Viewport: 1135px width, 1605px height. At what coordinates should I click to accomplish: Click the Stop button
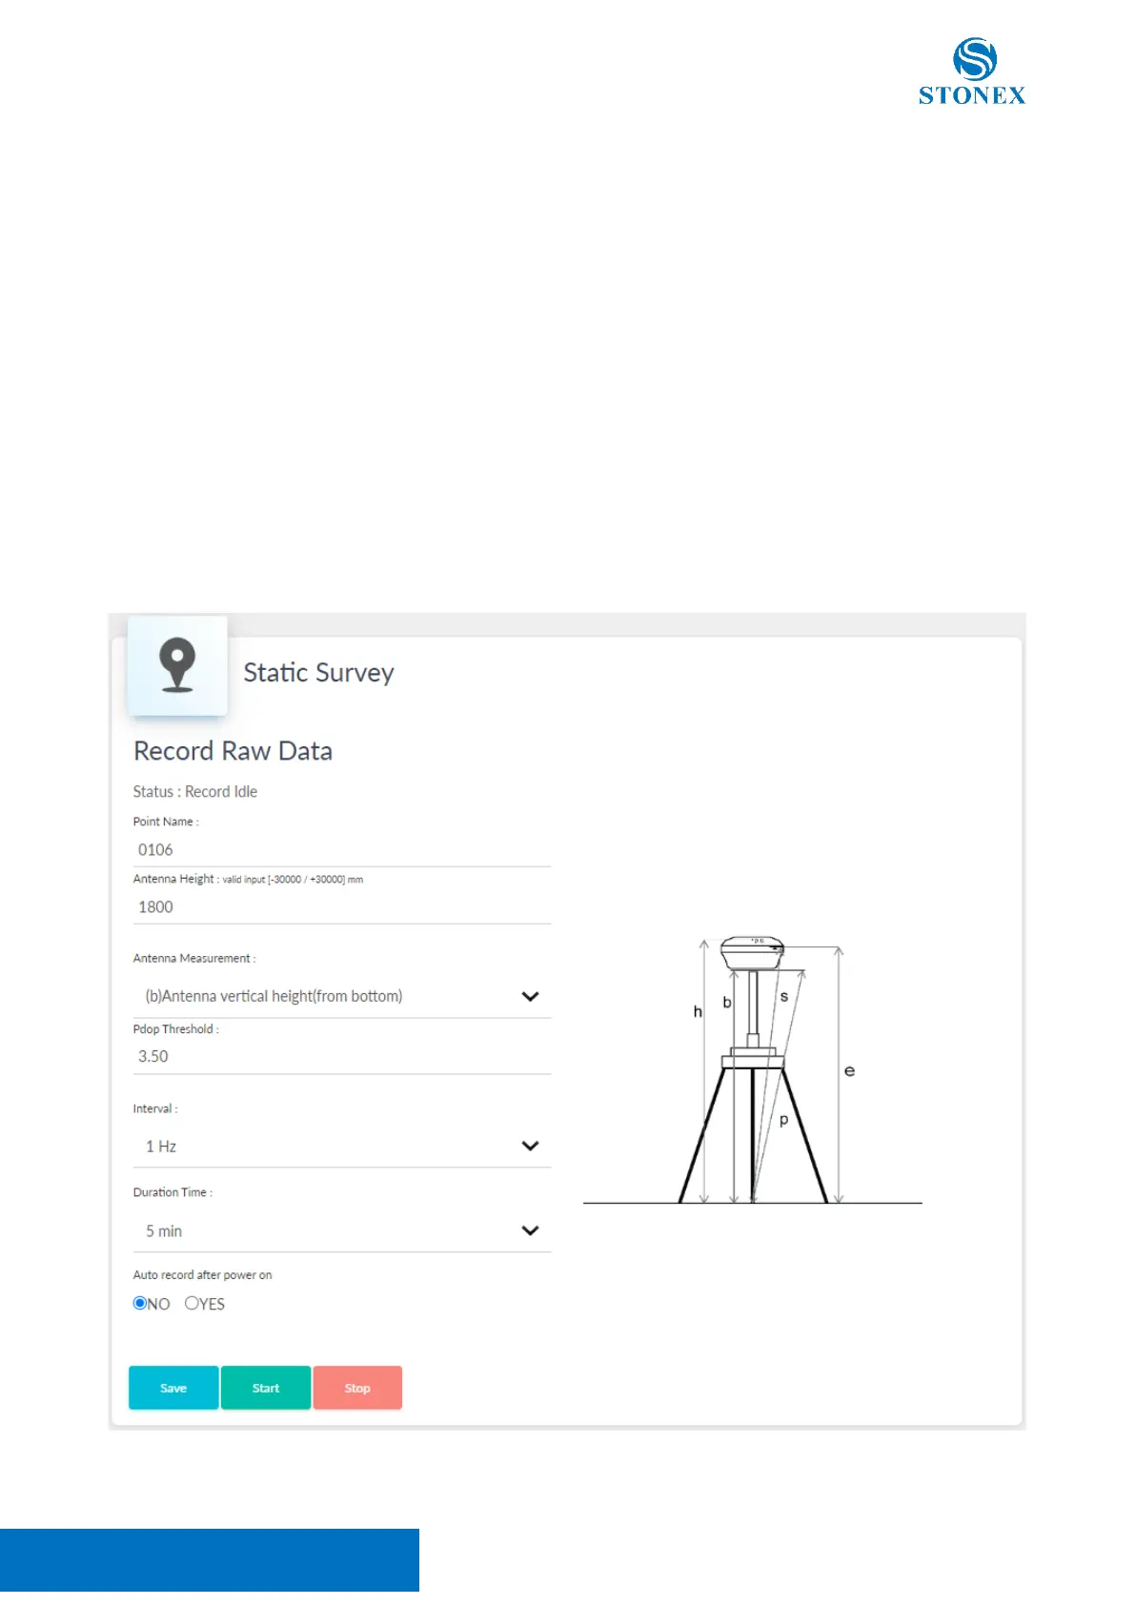pos(357,1388)
